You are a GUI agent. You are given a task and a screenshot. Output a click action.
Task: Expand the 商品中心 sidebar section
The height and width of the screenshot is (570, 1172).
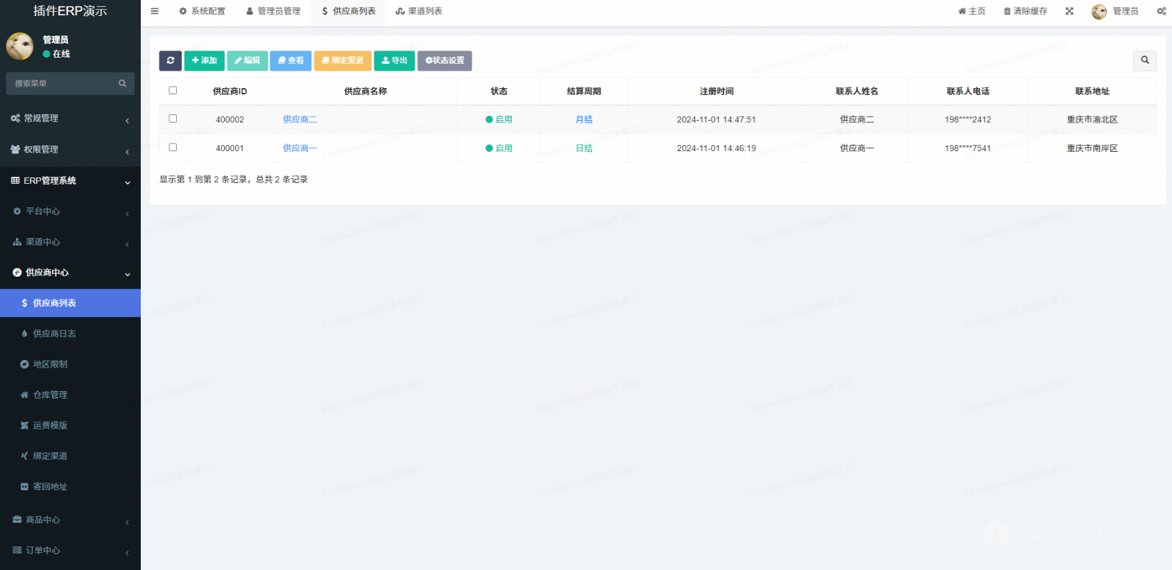69,519
